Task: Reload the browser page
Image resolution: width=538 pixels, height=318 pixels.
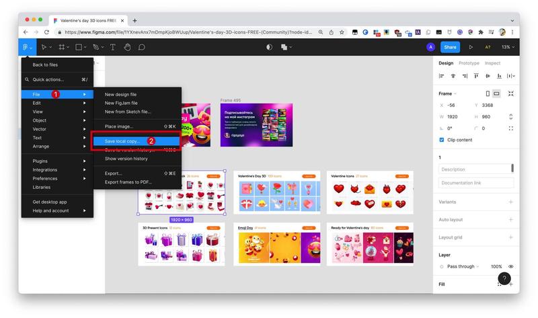Action: point(46,32)
